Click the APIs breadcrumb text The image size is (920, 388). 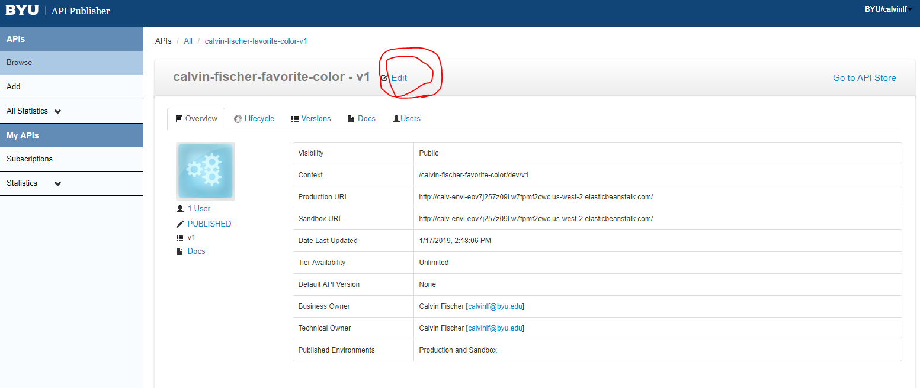coord(164,41)
